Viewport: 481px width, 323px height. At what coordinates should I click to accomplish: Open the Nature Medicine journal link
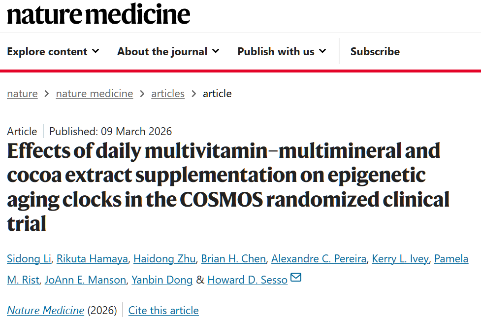[45, 310]
